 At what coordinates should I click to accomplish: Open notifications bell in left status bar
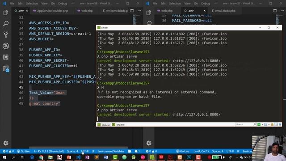click(x=137, y=151)
